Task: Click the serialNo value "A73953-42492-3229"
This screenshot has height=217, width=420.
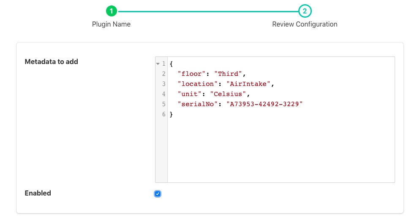Action: point(265,104)
